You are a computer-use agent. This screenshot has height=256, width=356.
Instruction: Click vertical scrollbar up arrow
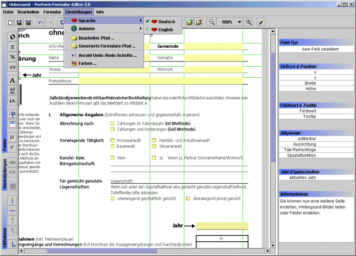(273, 31)
